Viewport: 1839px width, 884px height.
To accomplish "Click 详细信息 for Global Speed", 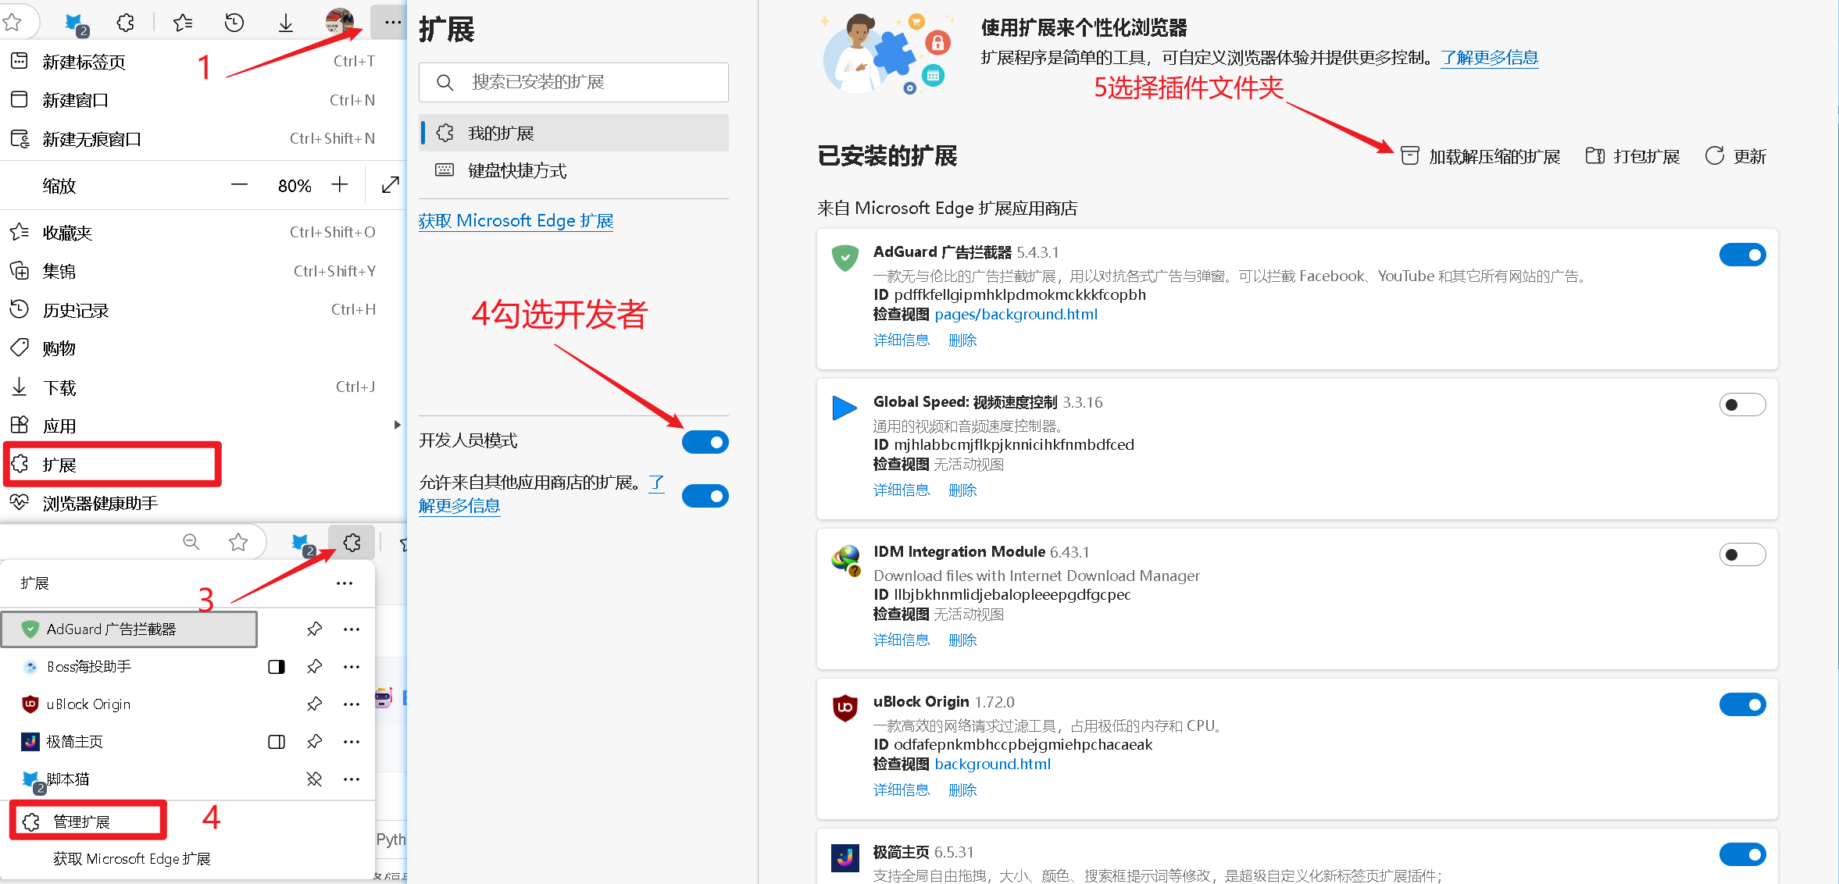I will pos(902,490).
